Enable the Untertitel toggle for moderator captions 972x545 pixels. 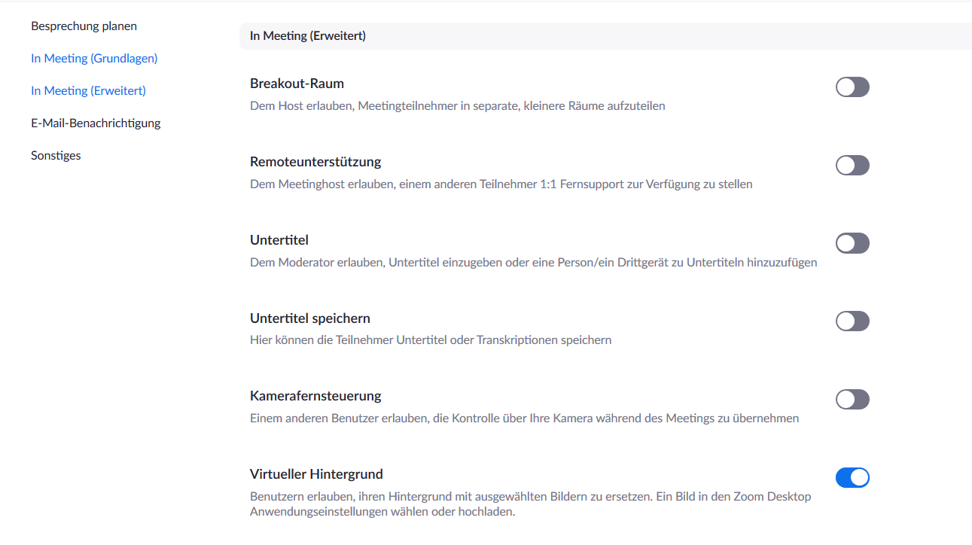coord(852,243)
